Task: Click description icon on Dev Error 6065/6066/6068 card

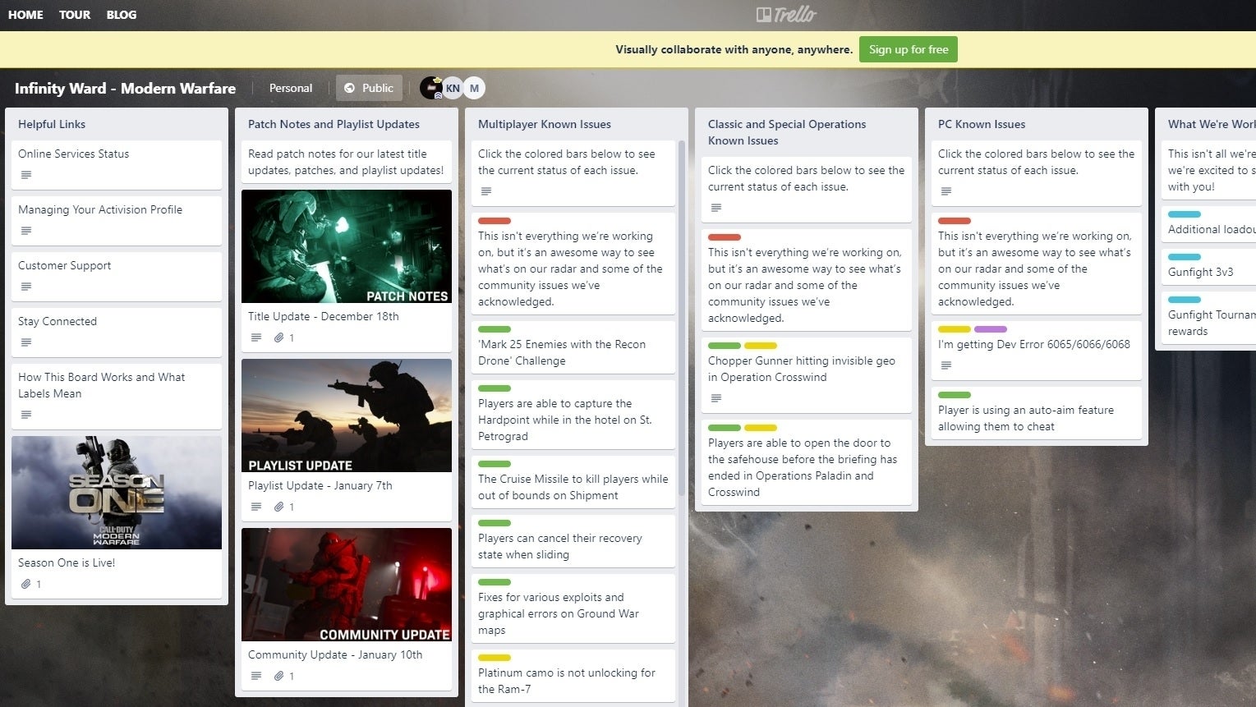Action: pos(946,365)
